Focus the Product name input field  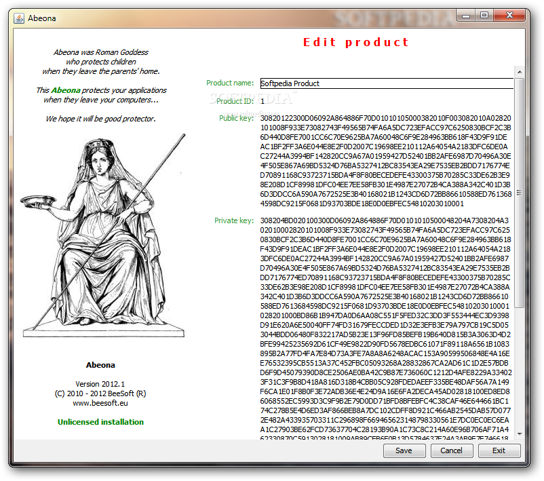[x=387, y=83]
